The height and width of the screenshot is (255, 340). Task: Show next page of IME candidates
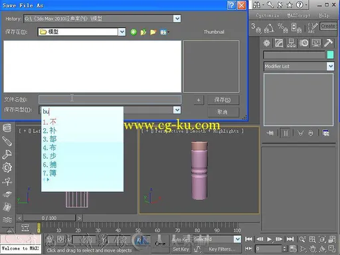click(48, 179)
